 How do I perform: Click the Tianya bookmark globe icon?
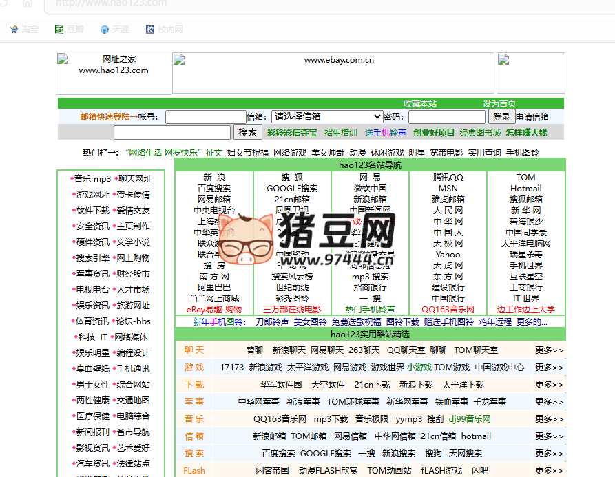(105, 30)
